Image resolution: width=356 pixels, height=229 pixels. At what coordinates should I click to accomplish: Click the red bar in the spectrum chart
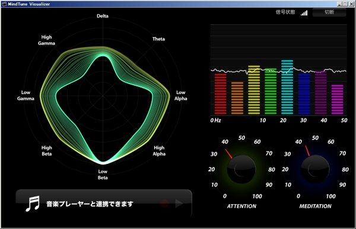[221, 94]
